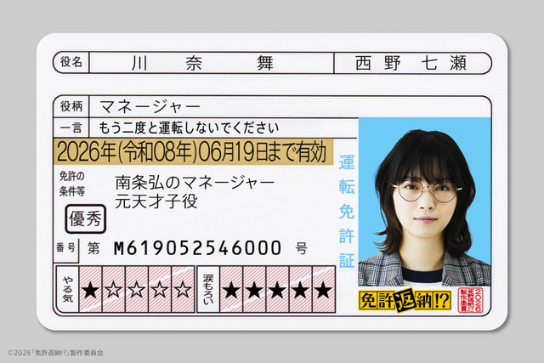Click the yellow 免許返納!? logo
Screen dimensions: 544x363
tap(405, 300)
